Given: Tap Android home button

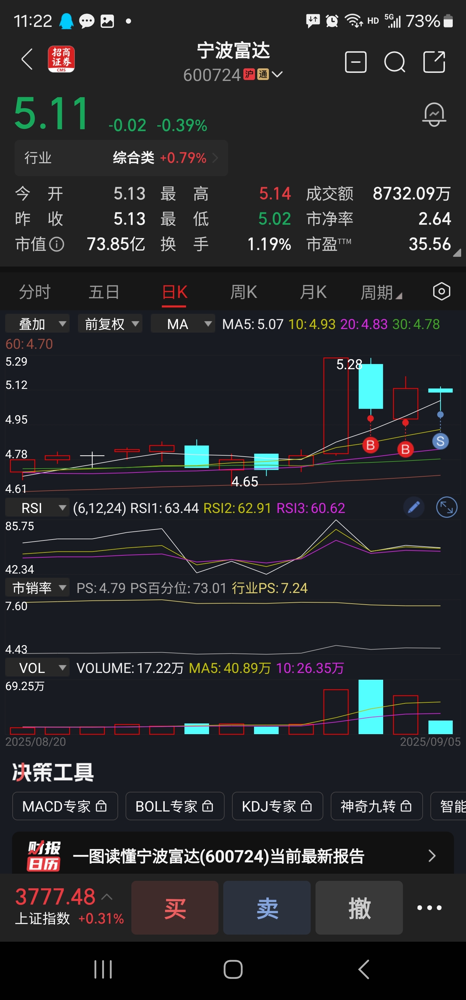Looking at the screenshot, I should point(233,969).
